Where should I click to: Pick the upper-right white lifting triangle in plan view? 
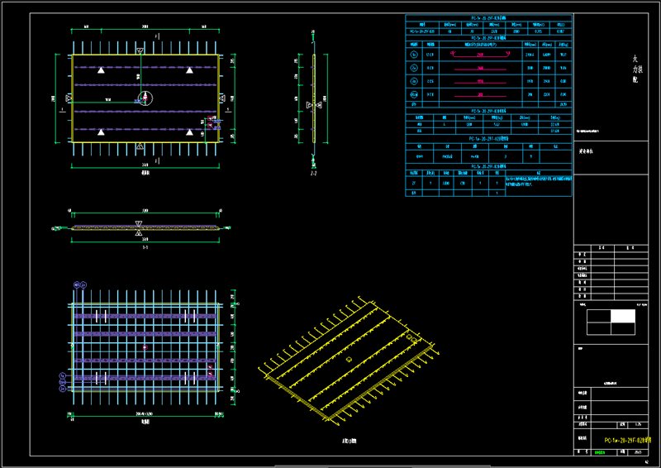tap(190, 70)
